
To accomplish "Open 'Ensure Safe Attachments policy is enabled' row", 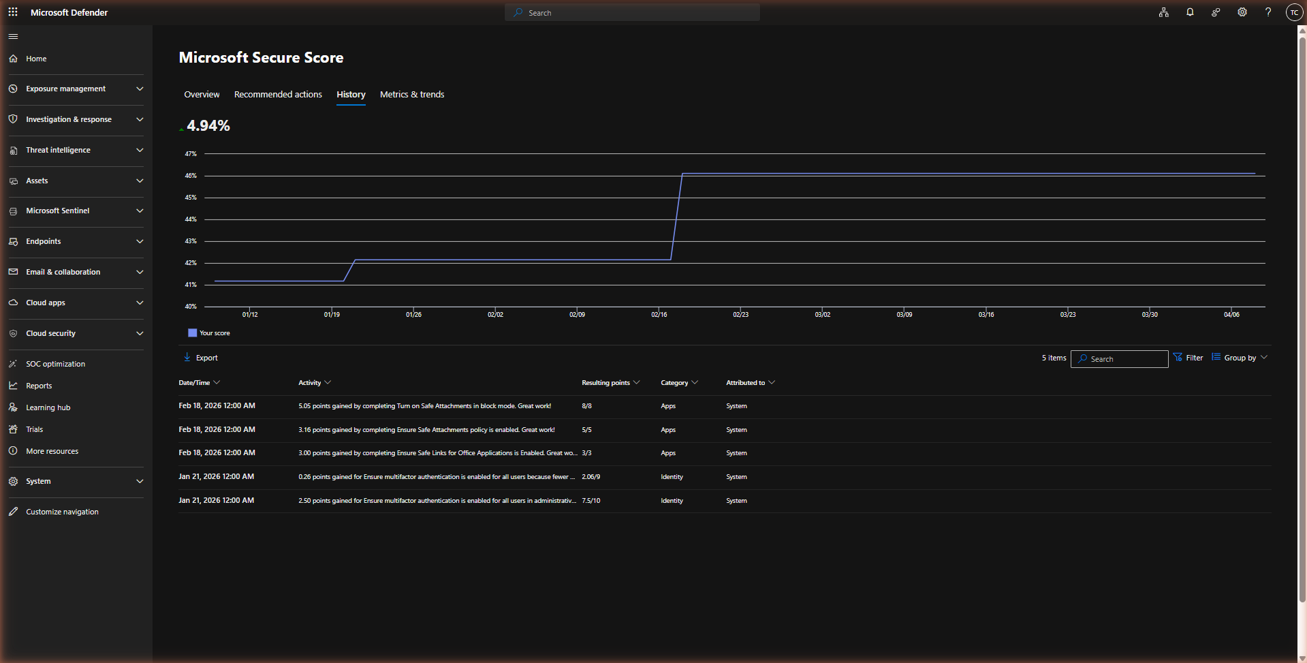I will pyautogui.click(x=725, y=430).
